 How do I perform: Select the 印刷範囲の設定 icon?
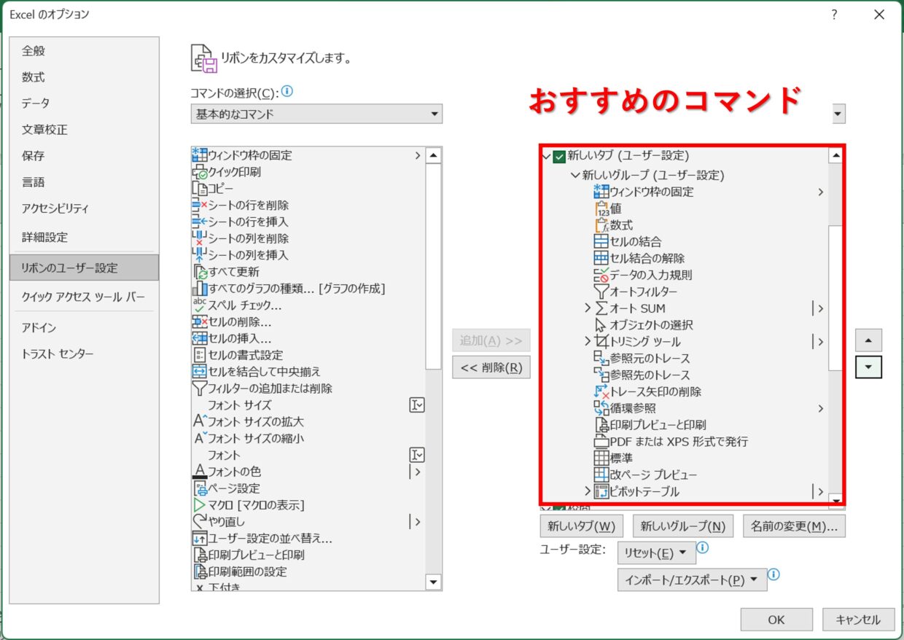click(200, 571)
